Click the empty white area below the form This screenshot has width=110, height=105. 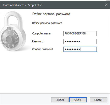click(x=59, y=72)
